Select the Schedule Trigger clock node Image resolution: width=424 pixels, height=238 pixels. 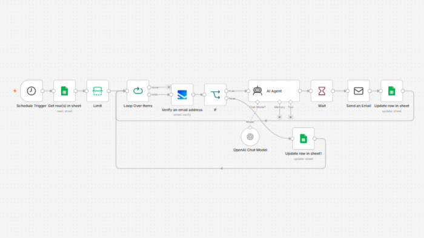(x=31, y=91)
